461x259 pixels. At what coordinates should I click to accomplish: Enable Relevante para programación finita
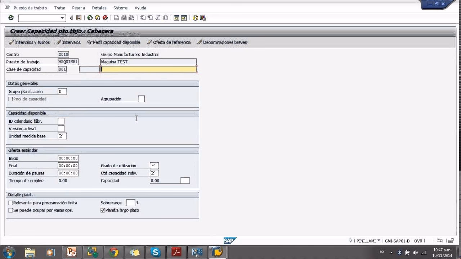10,203
